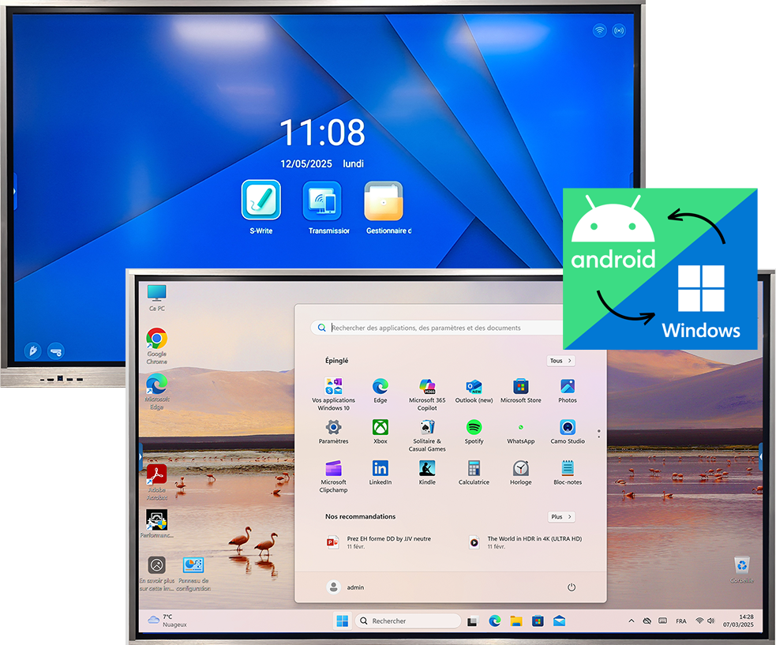Open Kindle pinned app
The height and width of the screenshot is (645, 776).
(427, 473)
